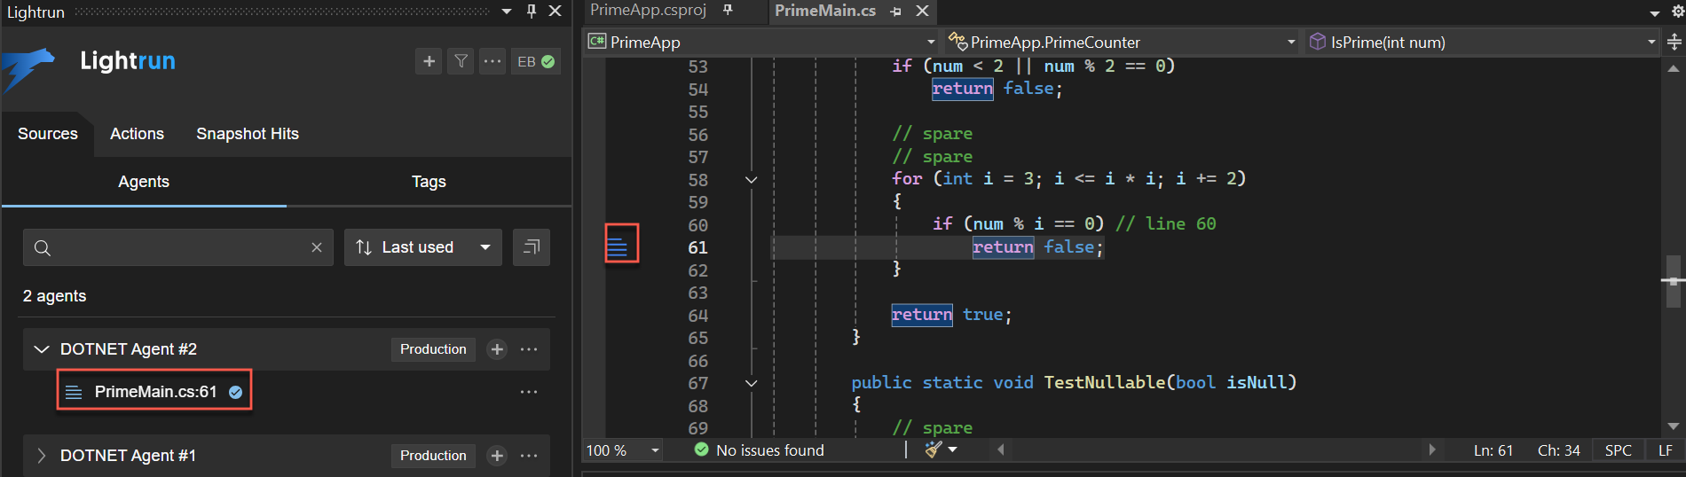The width and height of the screenshot is (1686, 477).
Task: Collapse the code block at line 58
Action: [x=752, y=180]
